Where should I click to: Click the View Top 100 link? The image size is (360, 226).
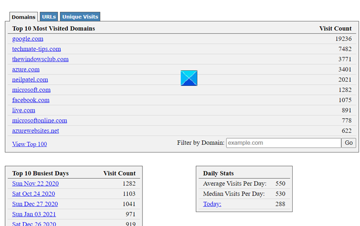[x=30, y=144]
